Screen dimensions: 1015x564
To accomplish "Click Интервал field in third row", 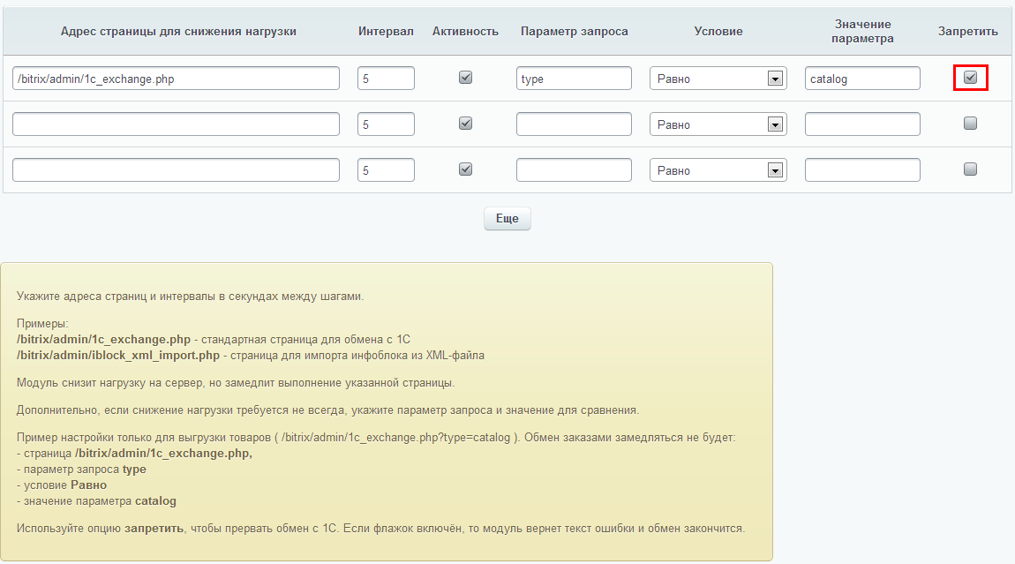I will [x=386, y=170].
